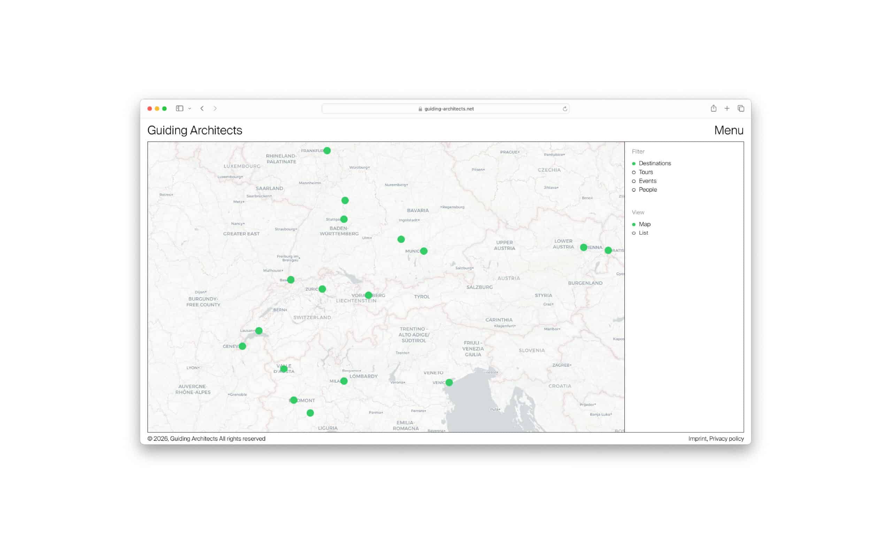Go forward with the forward arrow
This screenshot has width=892, height=557.
215,108
